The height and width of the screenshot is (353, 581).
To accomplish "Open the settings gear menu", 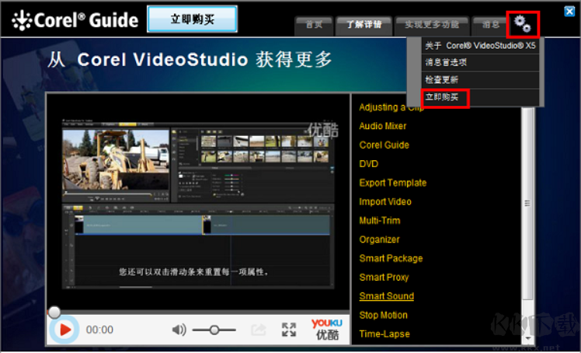I will click(522, 24).
